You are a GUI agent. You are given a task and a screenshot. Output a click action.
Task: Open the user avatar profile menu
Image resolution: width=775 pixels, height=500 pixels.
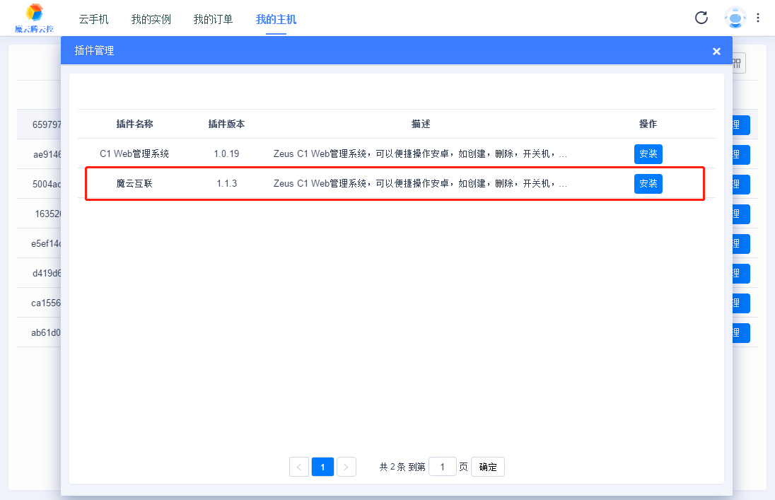(735, 18)
